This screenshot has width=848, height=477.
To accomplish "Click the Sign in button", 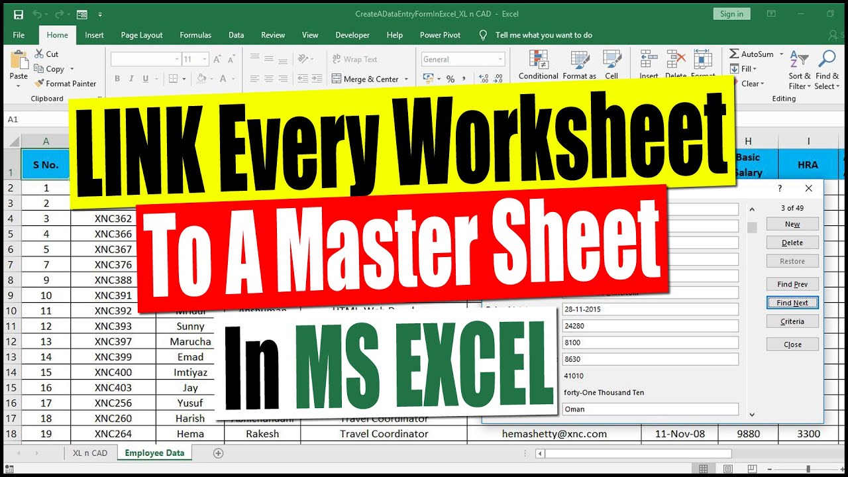I will click(x=731, y=14).
